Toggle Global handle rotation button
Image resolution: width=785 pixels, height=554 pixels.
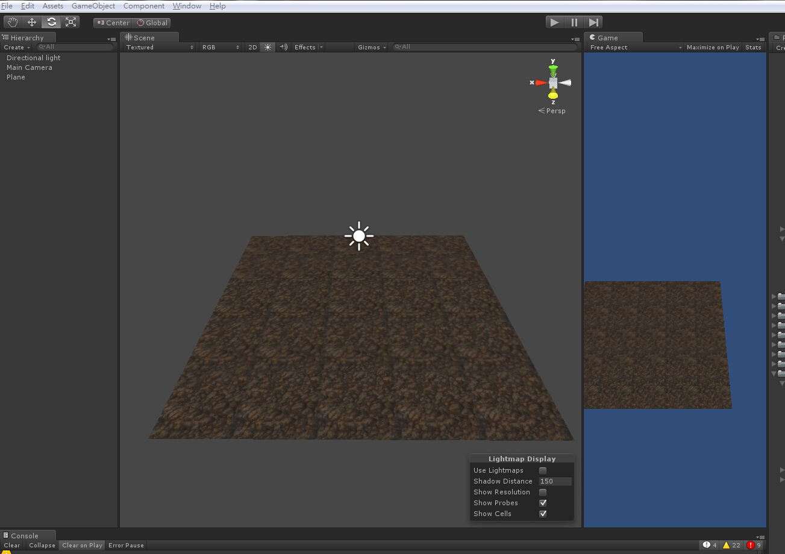[x=152, y=23]
